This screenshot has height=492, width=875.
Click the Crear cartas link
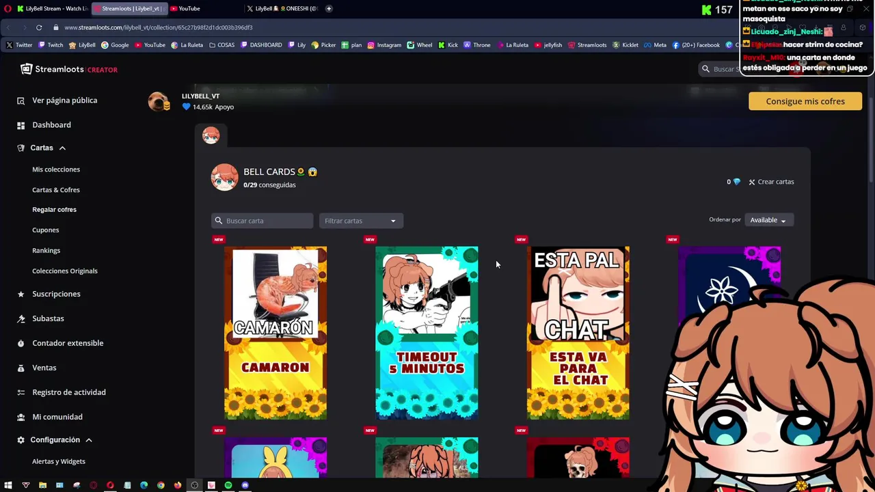pos(771,182)
